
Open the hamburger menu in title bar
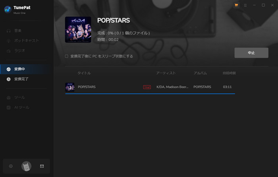tap(245, 5)
